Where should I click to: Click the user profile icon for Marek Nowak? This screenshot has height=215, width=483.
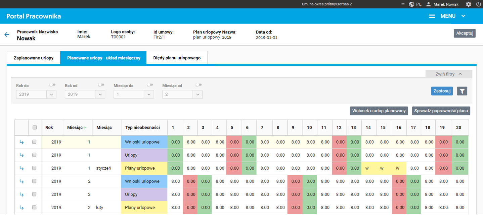429,4
